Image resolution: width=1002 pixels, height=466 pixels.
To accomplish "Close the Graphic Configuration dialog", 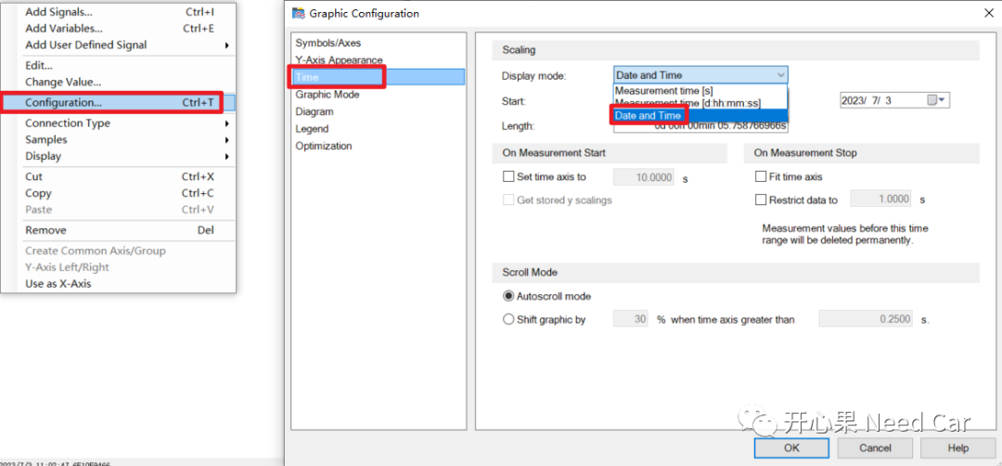I will pyautogui.click(x=984, y=13).
